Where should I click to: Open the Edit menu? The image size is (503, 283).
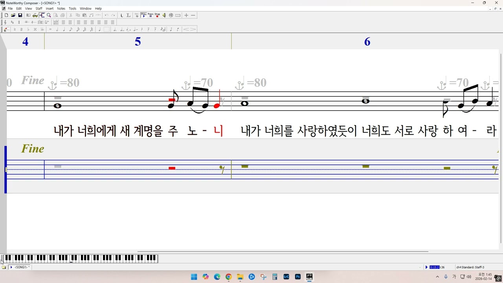point(19,8)
